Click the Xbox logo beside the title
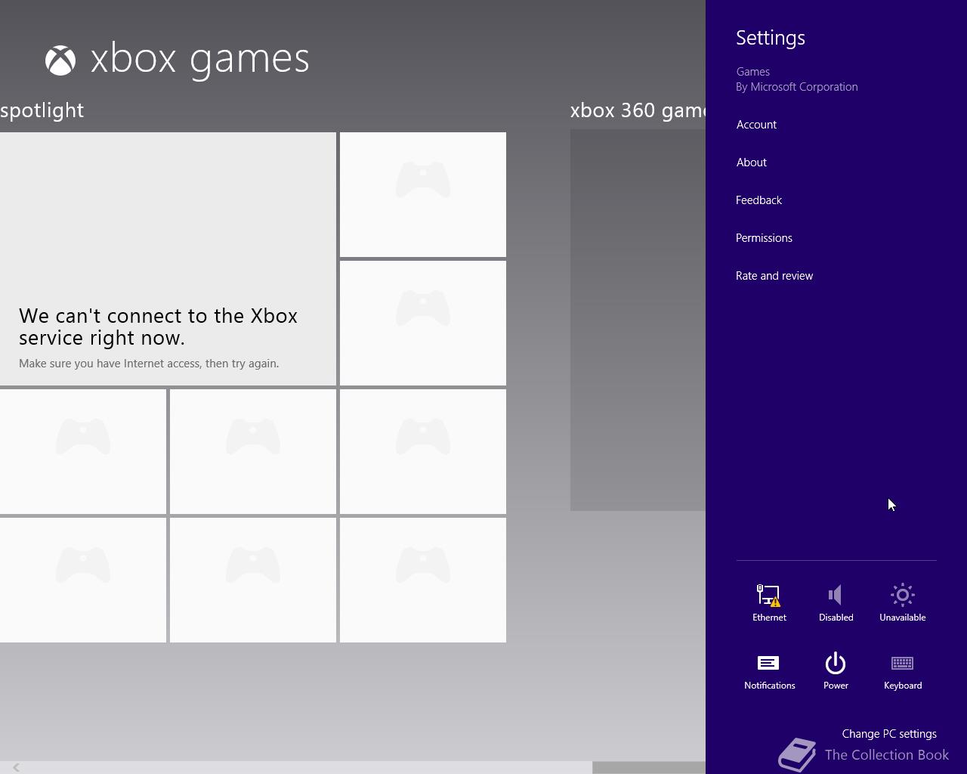This screenshot has width=967, height=774. [60, 60]
